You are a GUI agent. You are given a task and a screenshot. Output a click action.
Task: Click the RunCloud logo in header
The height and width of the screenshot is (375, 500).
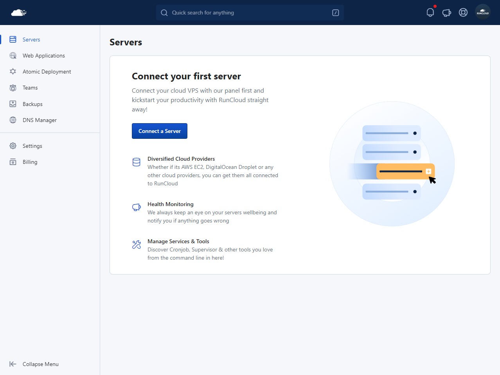[18, 13]
